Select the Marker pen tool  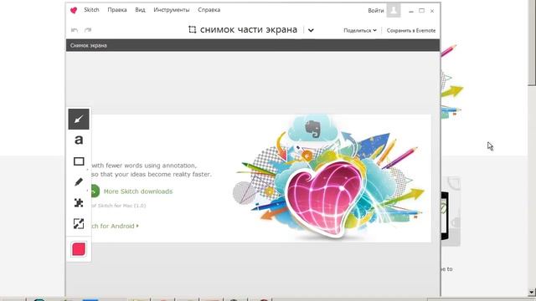(x=79, y=182)
